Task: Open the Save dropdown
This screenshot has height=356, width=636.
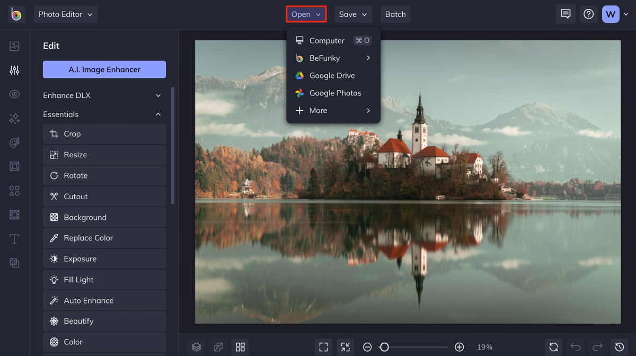Action: tap(353, 14)
